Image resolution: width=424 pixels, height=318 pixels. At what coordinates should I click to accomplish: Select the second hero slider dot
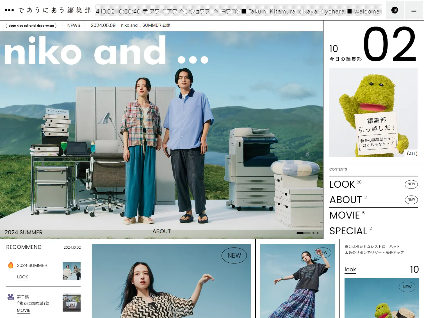point(313,233)
